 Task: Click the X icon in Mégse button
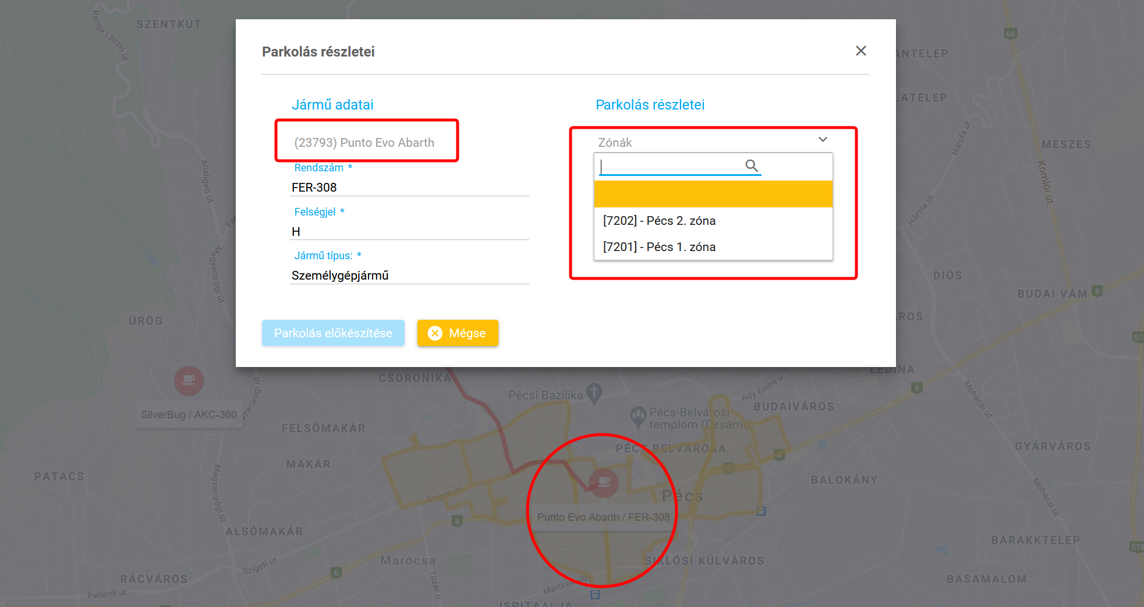click(x=435, y=333)
